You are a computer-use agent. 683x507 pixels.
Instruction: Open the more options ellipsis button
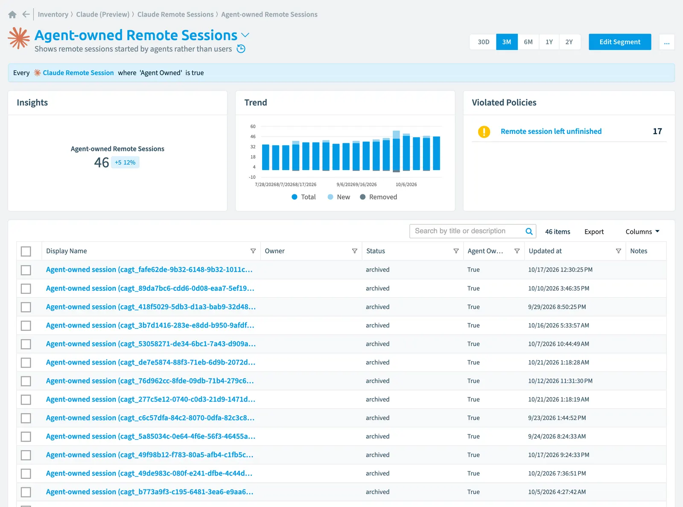[x=667, y=42]
